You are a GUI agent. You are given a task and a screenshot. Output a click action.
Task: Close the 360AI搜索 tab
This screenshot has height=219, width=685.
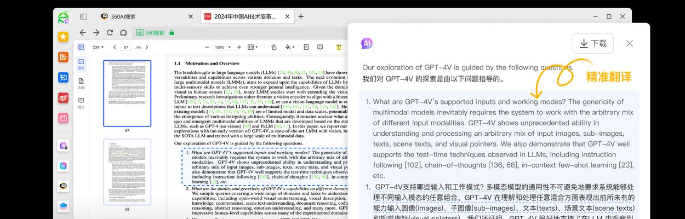191,16
